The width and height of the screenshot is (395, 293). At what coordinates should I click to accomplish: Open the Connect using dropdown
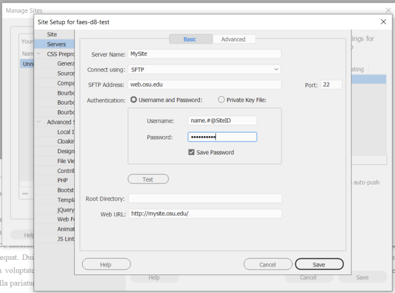[204, 70]
